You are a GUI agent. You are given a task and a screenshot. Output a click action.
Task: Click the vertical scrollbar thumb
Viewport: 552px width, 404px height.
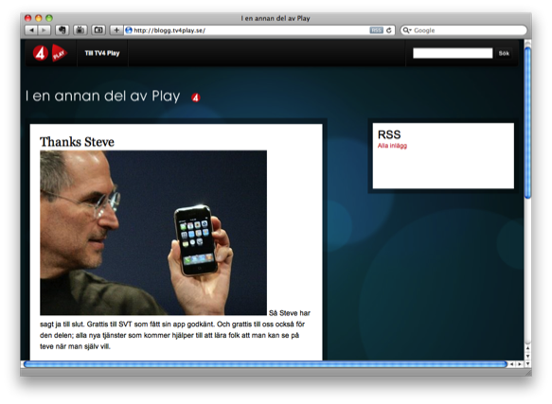pos(527,122)
